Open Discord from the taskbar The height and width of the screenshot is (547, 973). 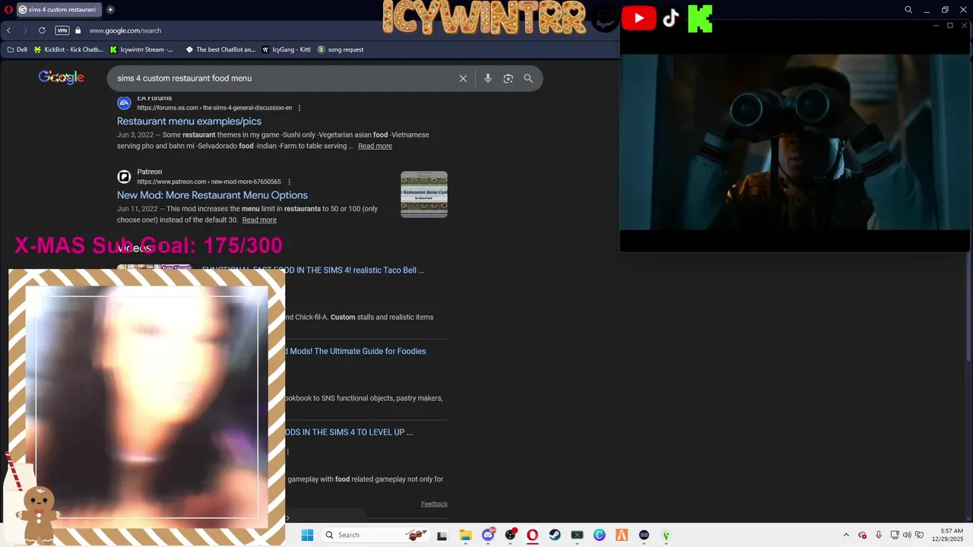pyautogui.click(x=488, y=535)
